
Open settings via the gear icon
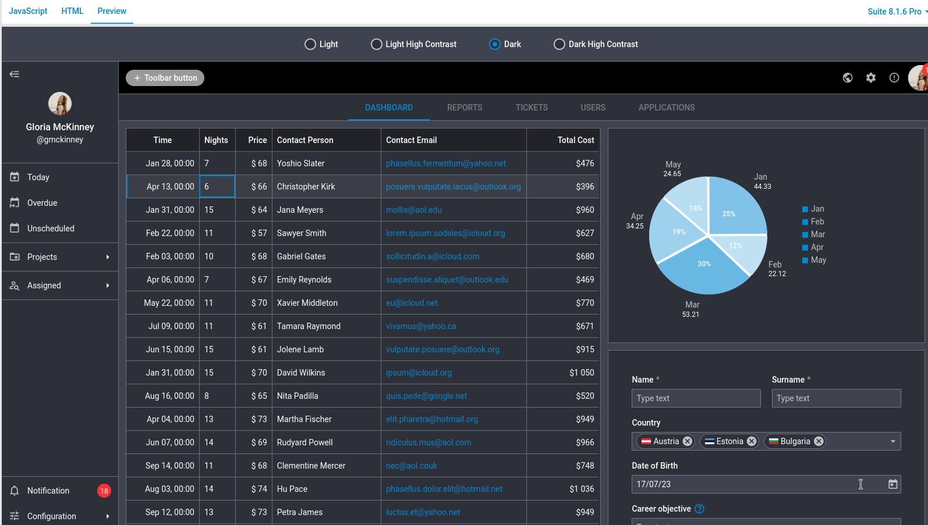point(871,78)
